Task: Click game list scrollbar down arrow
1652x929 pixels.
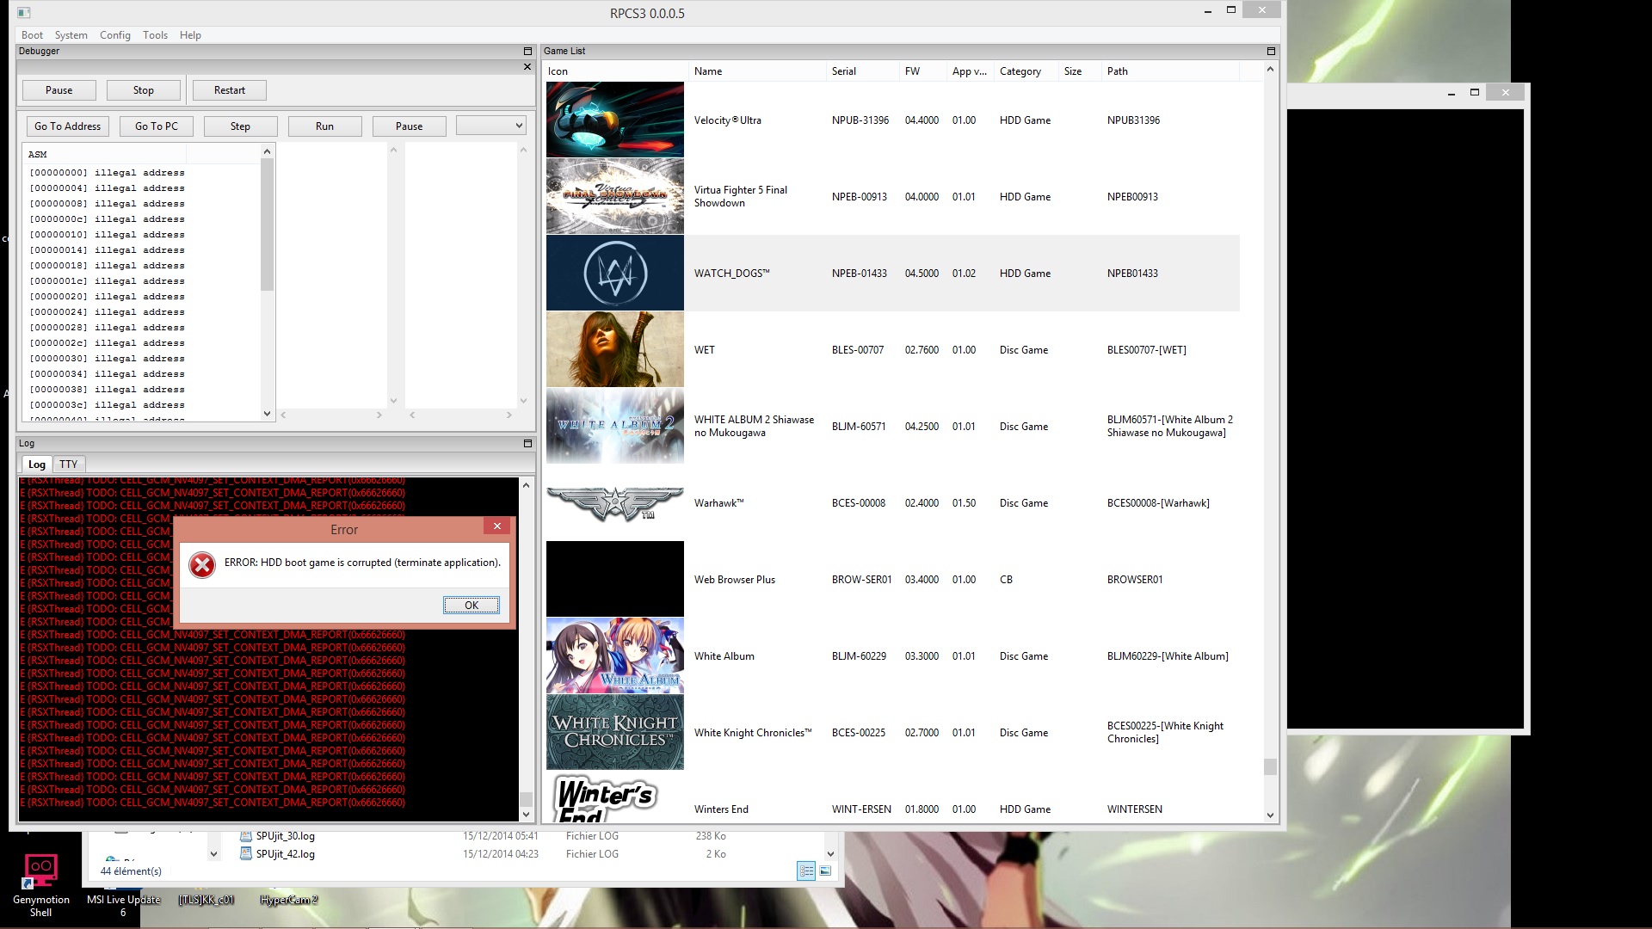Action: tap(1270, 815)
